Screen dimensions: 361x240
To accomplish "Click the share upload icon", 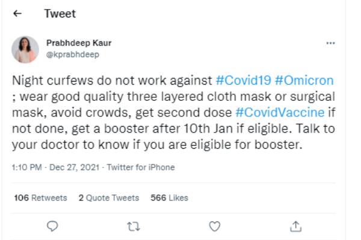I will coord(295,226).
